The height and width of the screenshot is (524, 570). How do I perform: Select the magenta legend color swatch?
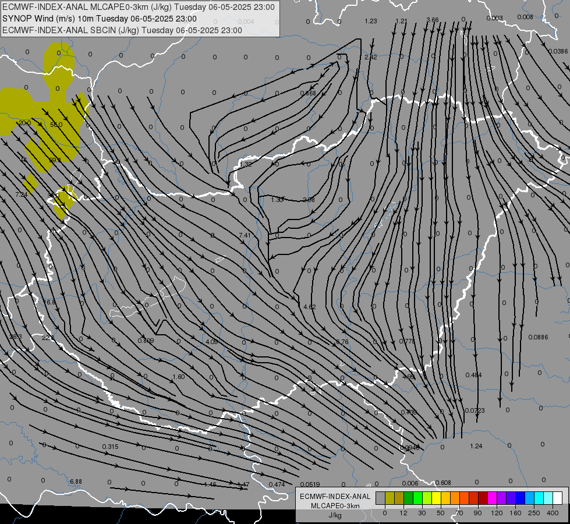click(x=492, y=498)
